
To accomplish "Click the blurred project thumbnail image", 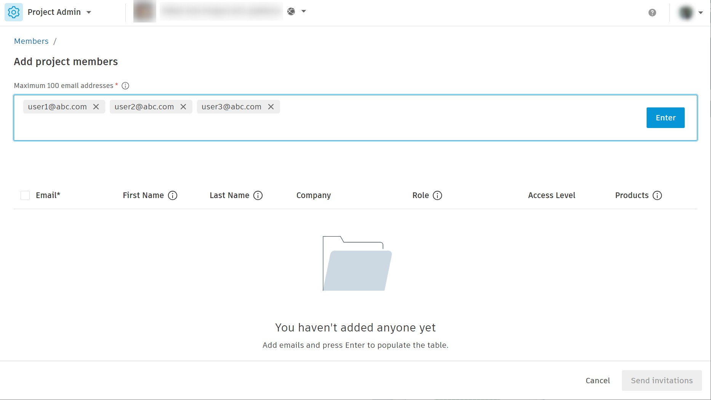I will coord(144,11).
